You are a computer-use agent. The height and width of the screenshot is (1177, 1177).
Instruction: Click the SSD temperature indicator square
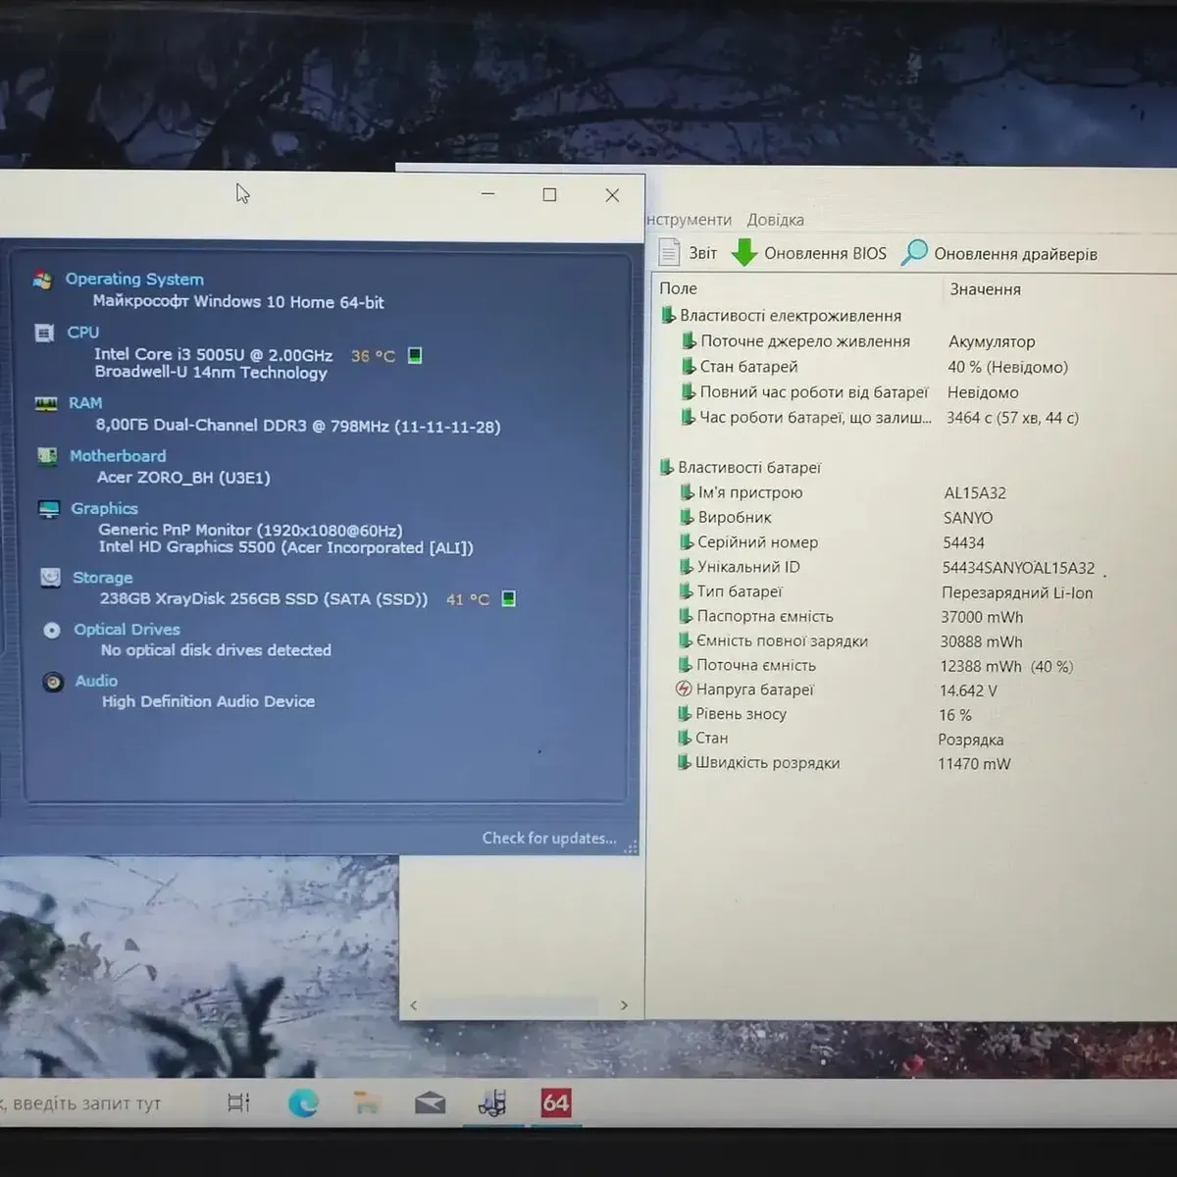coord(508,598)
